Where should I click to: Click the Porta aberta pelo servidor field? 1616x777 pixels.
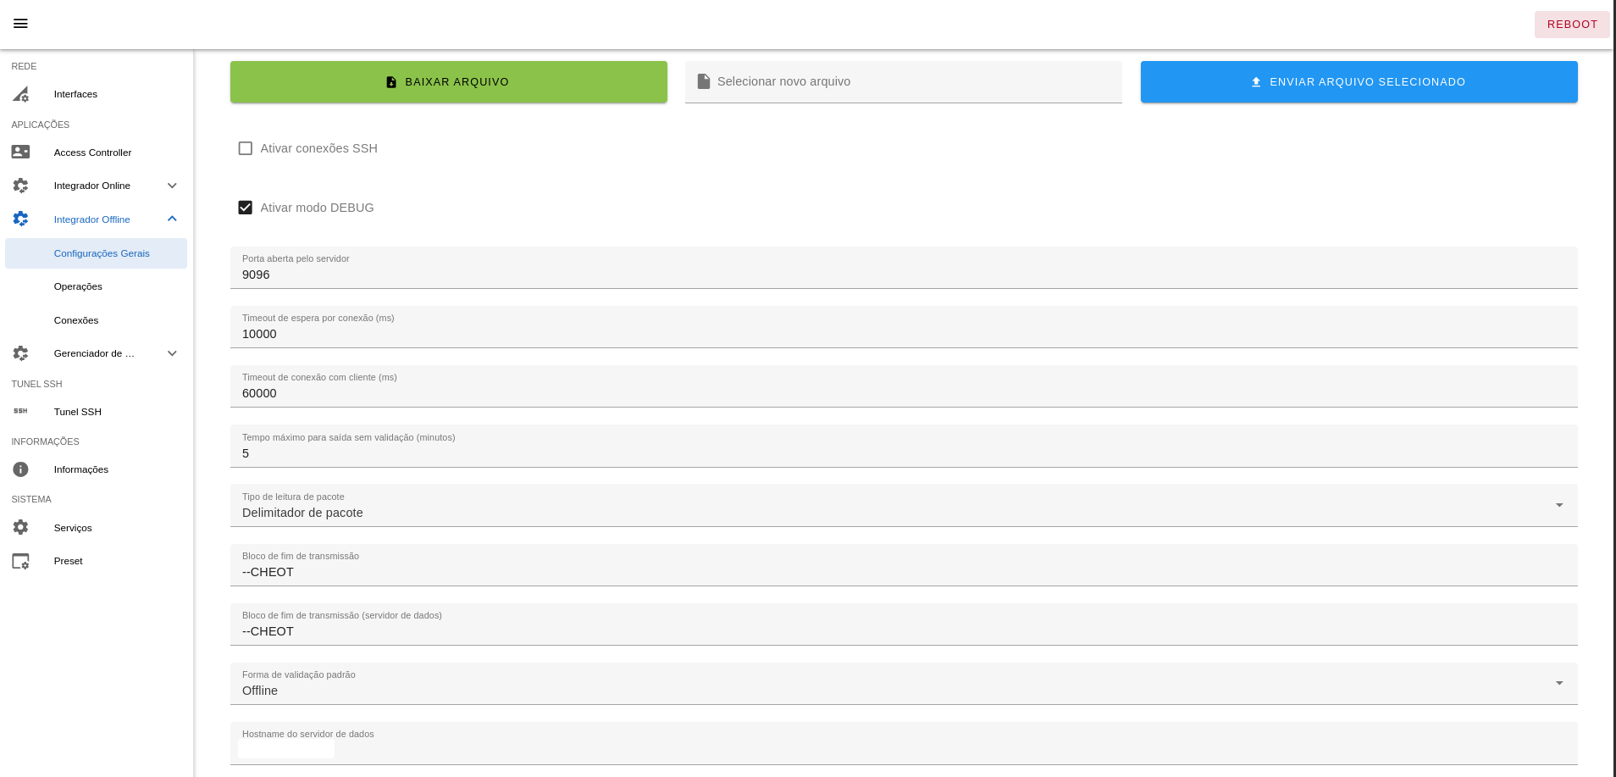point(903,275)
